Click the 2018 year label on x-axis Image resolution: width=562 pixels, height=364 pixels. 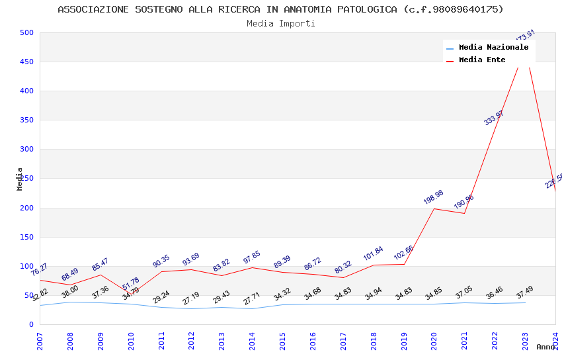pos(374,341)
